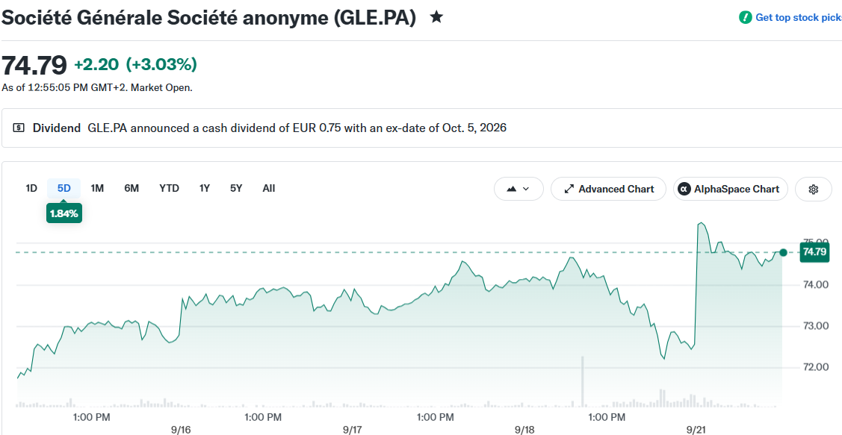The height and width of the screenshot is (435, 842).
Task: Click the Dividend bold label
Action: coord(56,128)
